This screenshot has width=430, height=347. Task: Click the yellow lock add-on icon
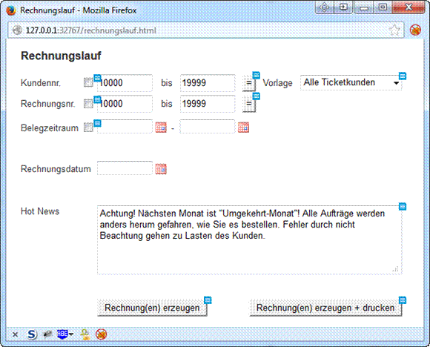tap(85, 334)
